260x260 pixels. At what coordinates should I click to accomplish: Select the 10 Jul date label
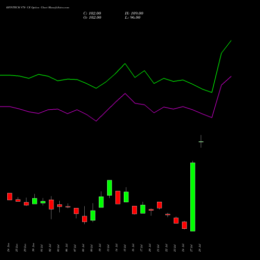pos(100,248)
